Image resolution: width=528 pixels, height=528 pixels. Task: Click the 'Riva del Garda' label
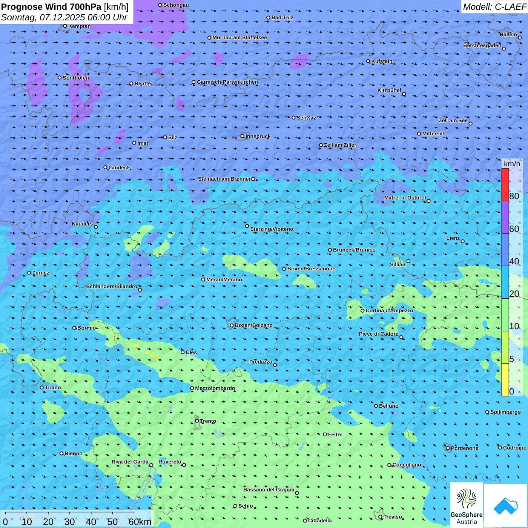click(130, 462)
